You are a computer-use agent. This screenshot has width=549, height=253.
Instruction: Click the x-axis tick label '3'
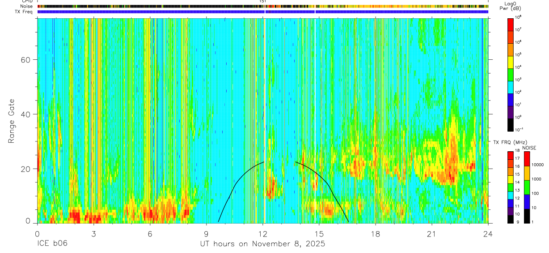(93, 234)
